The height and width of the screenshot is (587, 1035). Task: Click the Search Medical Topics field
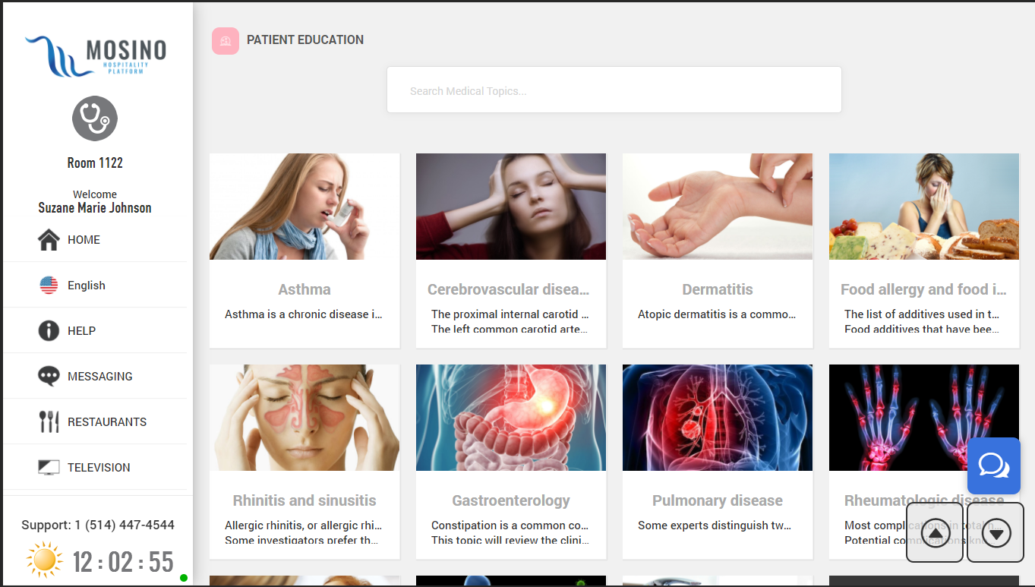(614, 90)
